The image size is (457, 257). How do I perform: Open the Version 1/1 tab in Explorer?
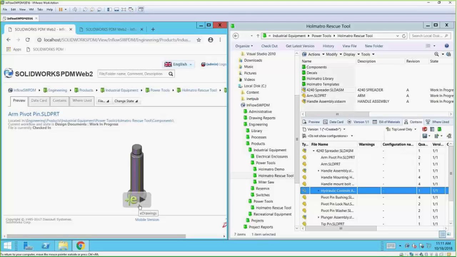coord(358,122)
